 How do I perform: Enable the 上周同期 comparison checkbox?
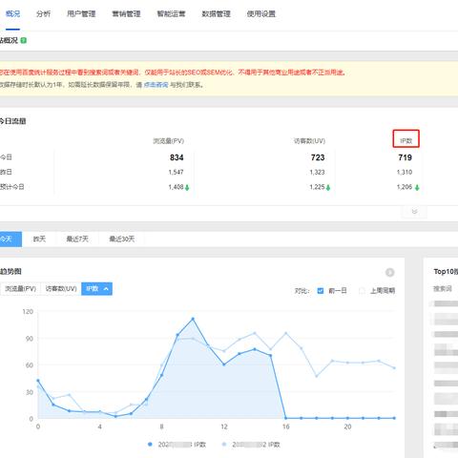[x=362, y=291]
